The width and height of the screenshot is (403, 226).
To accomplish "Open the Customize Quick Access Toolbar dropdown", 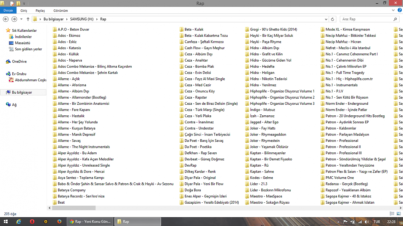I will click(x=24, y=4).
